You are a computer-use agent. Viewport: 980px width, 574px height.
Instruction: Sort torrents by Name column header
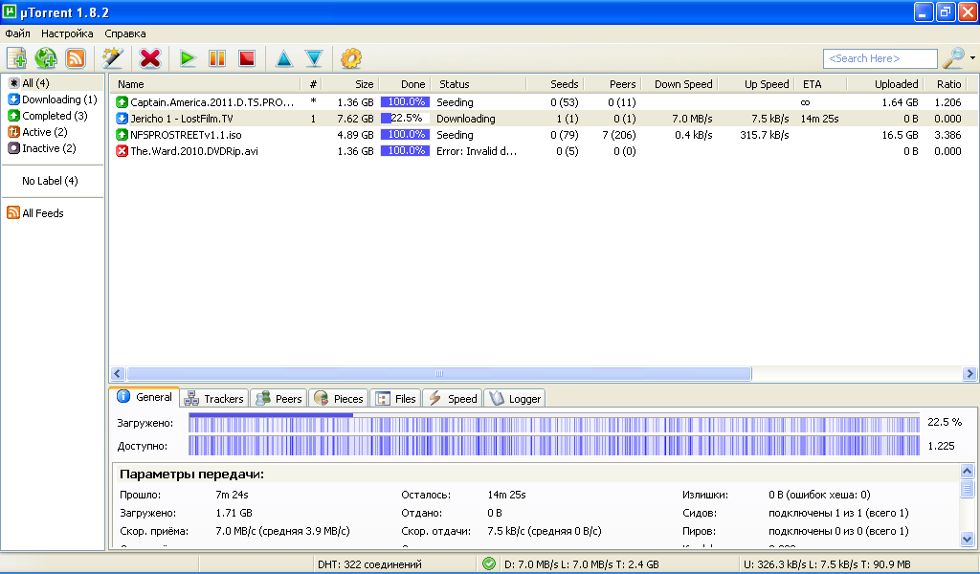tap(205, 84)
